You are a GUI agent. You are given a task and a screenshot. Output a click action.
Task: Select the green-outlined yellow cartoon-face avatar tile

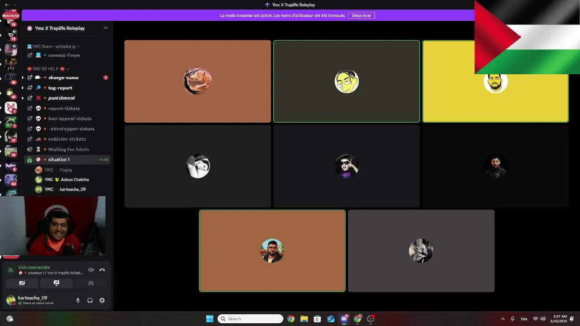pyautogui.click(x=347, y=81)
